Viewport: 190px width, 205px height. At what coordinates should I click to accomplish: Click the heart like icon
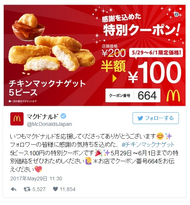pyautogui.click(x=56, y=189)
